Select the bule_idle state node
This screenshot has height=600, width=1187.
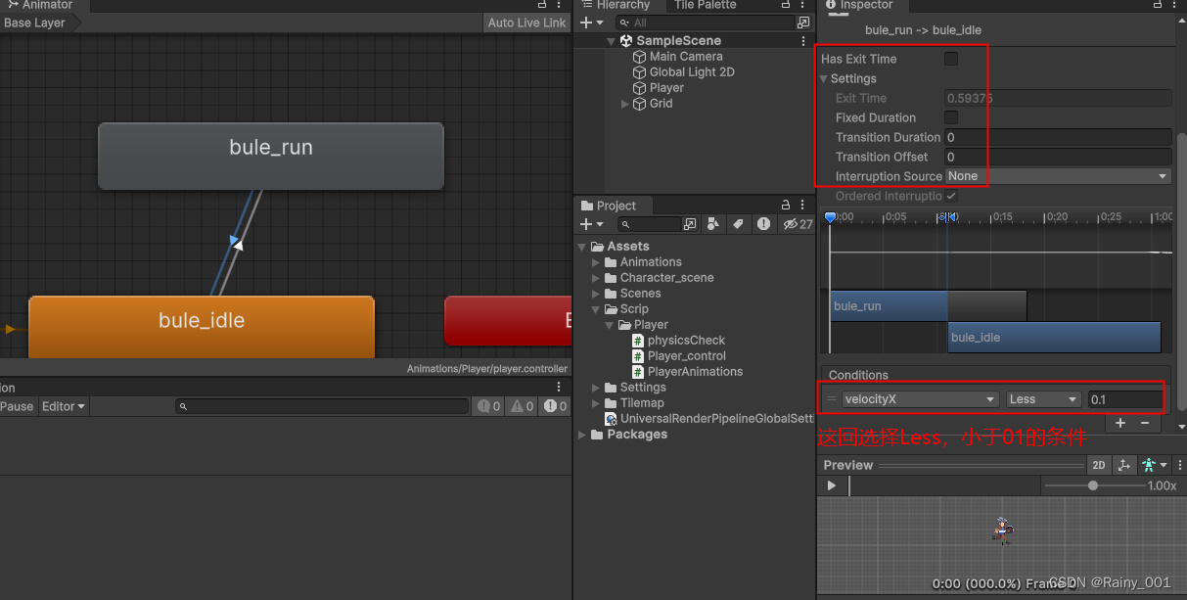point(202,327)
